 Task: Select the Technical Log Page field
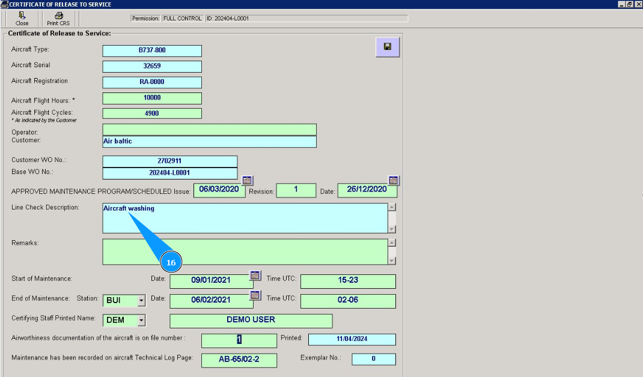pos(239,360)
